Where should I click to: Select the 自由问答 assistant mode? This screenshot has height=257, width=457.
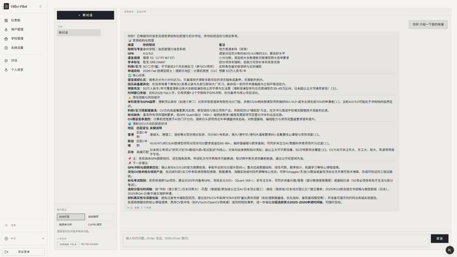71,217
